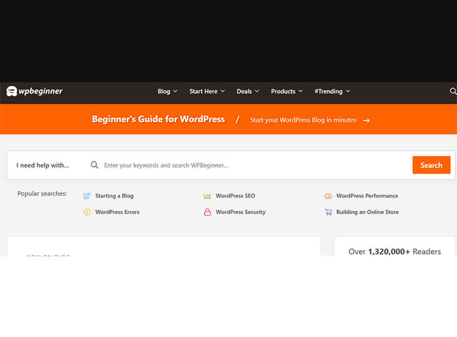This screenshot has height=337, width=457.
Task: Click the magnifier icon in the search box
Action: click(94, 165)
